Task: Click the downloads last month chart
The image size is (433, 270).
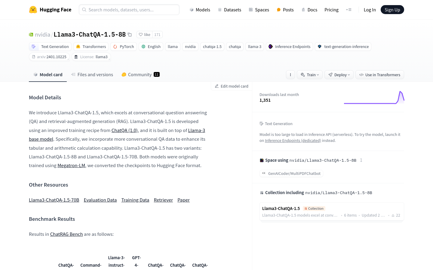Action: click(x=374, y=97)
